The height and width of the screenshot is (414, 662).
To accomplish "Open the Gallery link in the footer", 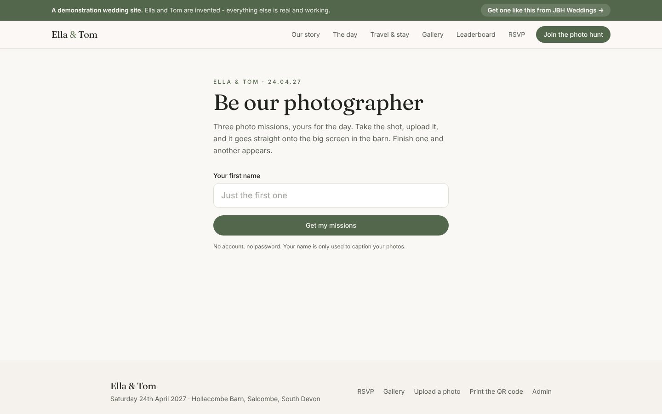I will pyautogui.click(x=394, y=391).
